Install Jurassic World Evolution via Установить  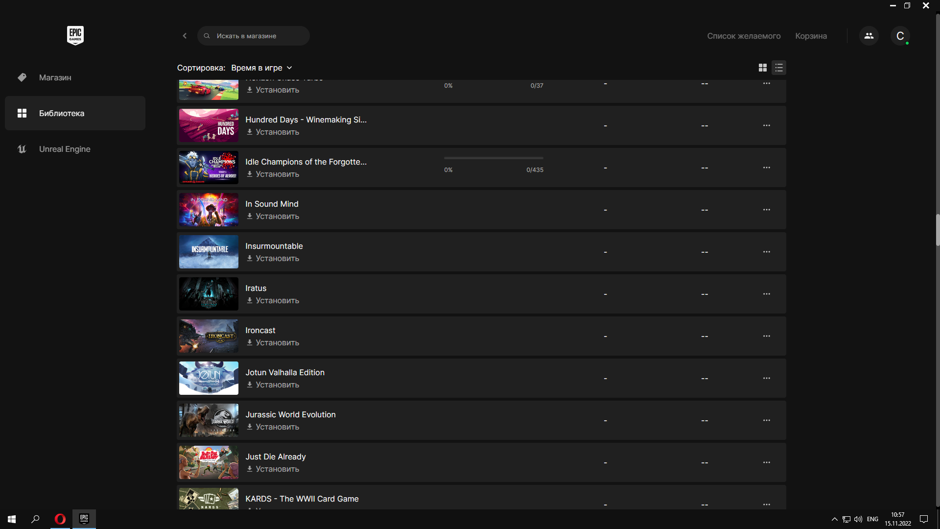pos(273,427)
